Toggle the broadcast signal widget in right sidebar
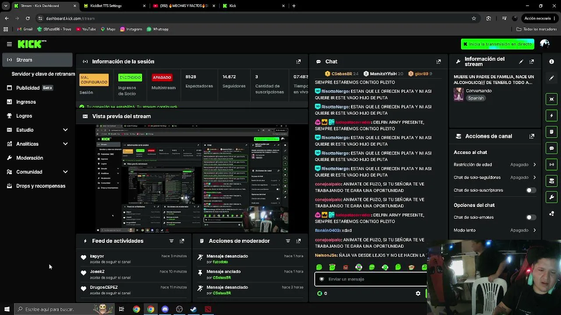Image resolution: width=561 pixels, height=315 pixels. [x=552, y=164]
